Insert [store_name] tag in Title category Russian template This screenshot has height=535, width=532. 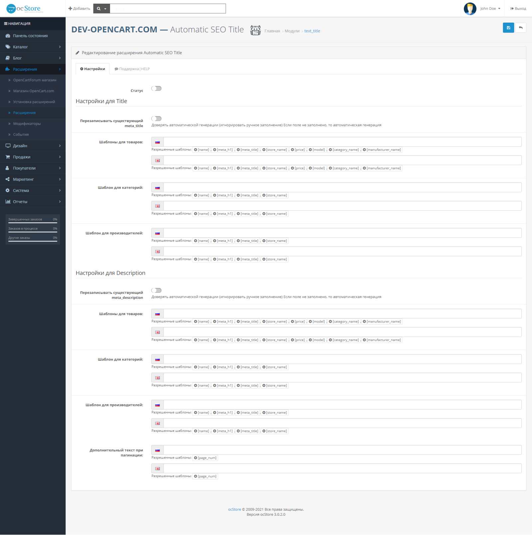pos(275,195)
